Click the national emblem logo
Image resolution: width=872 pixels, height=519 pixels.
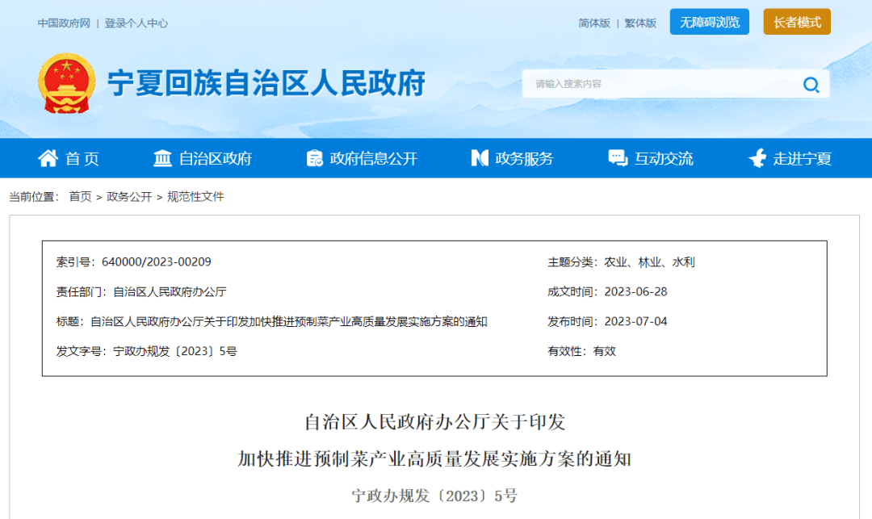coord(66,84)
